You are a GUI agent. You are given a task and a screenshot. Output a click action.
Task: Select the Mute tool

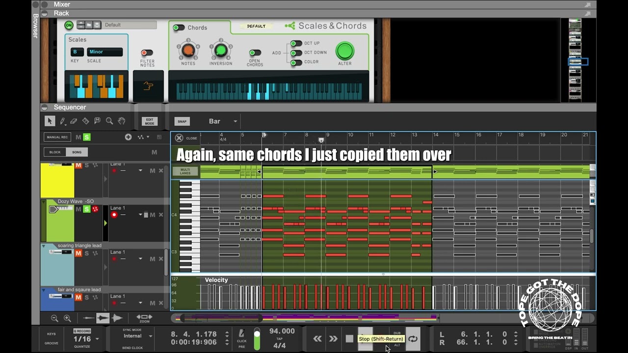(97, 121)
